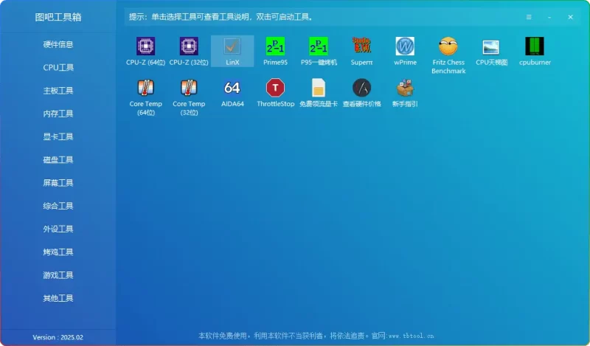The width and height of the screenshot is (590, 346).
Task: Select the wPrime tool icon
Action: click(405, 46)
